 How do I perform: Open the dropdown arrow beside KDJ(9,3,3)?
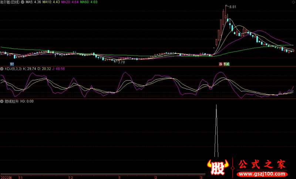point(2,69)
